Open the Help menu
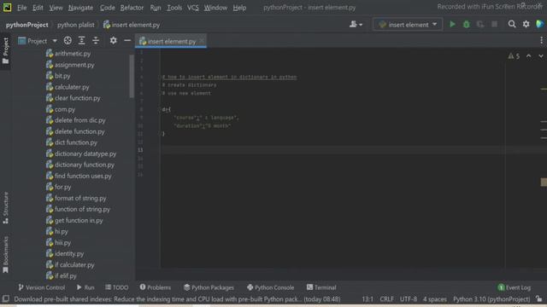The height and width of the screenshot is (307, 547). (239, 8)
